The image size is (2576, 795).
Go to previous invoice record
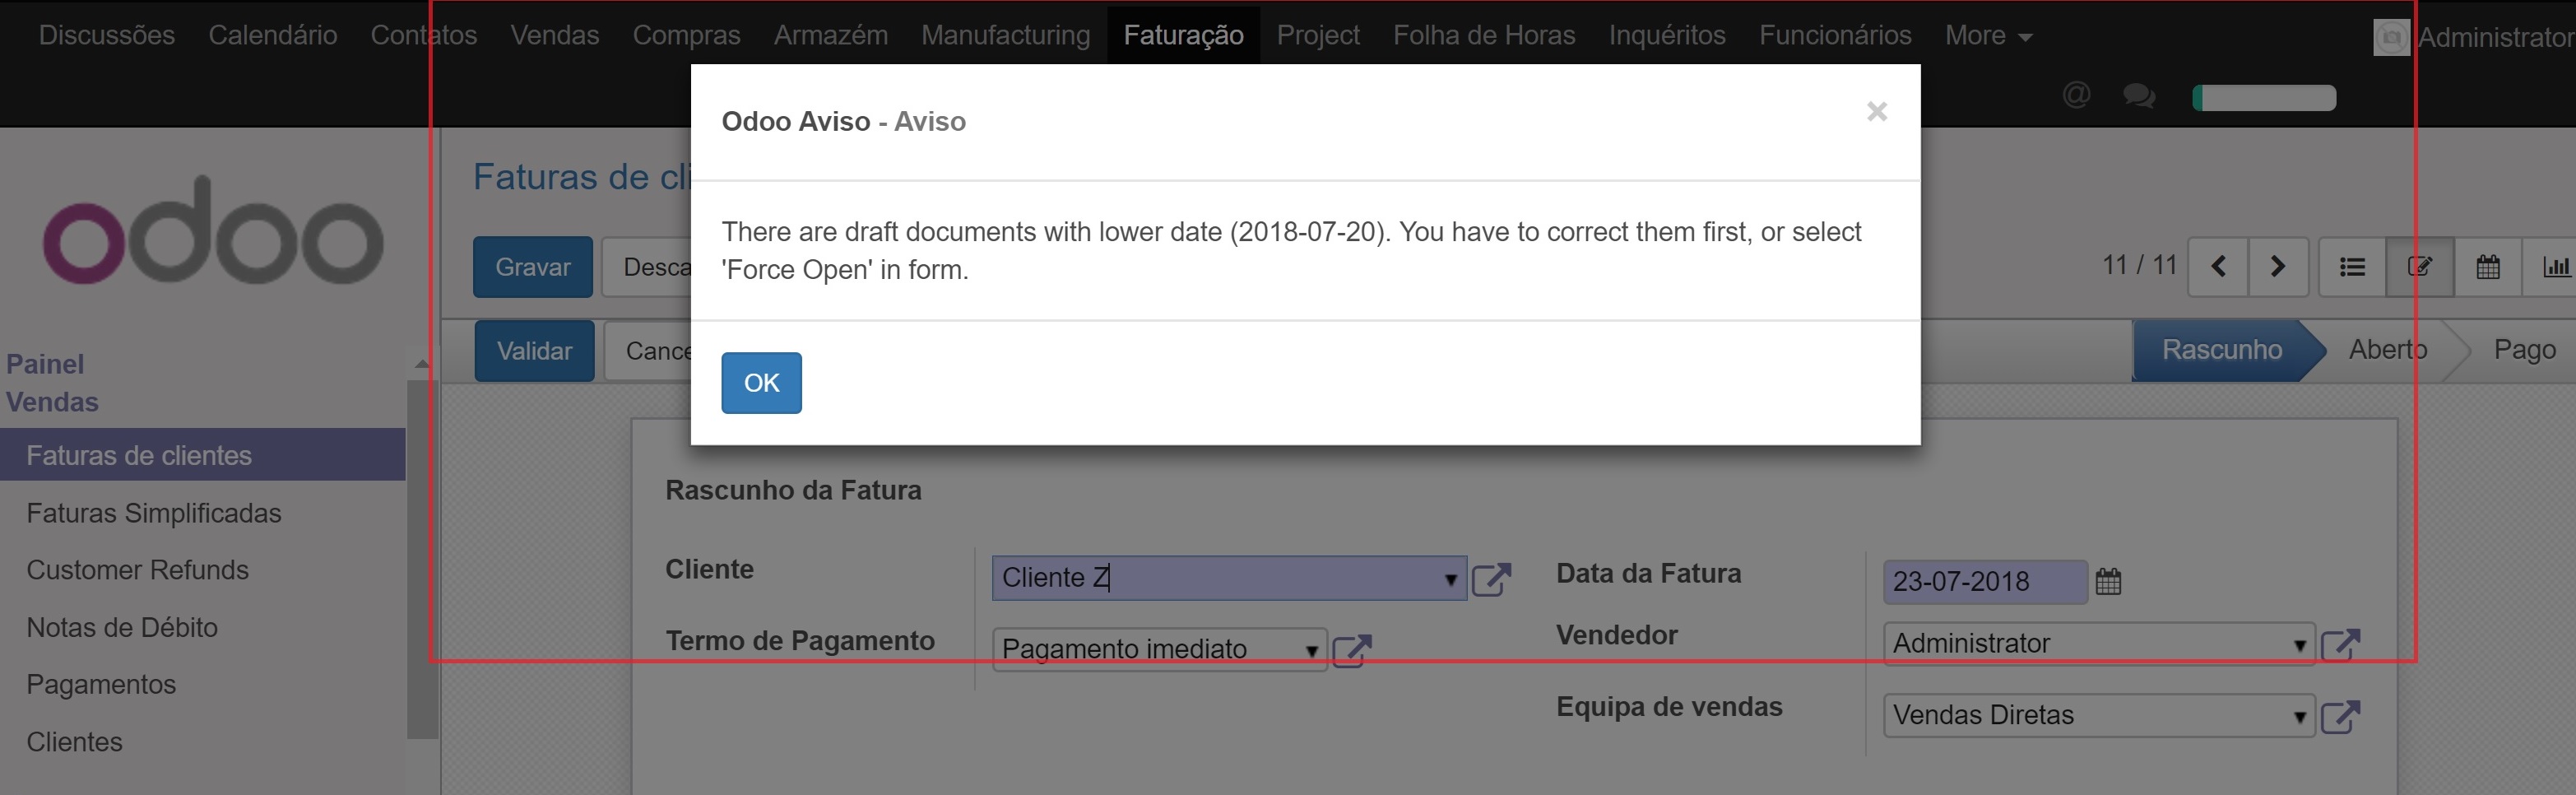click(2218, 267)
